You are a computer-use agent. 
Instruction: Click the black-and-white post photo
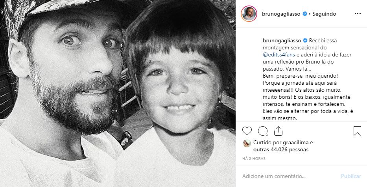[118, 93]
